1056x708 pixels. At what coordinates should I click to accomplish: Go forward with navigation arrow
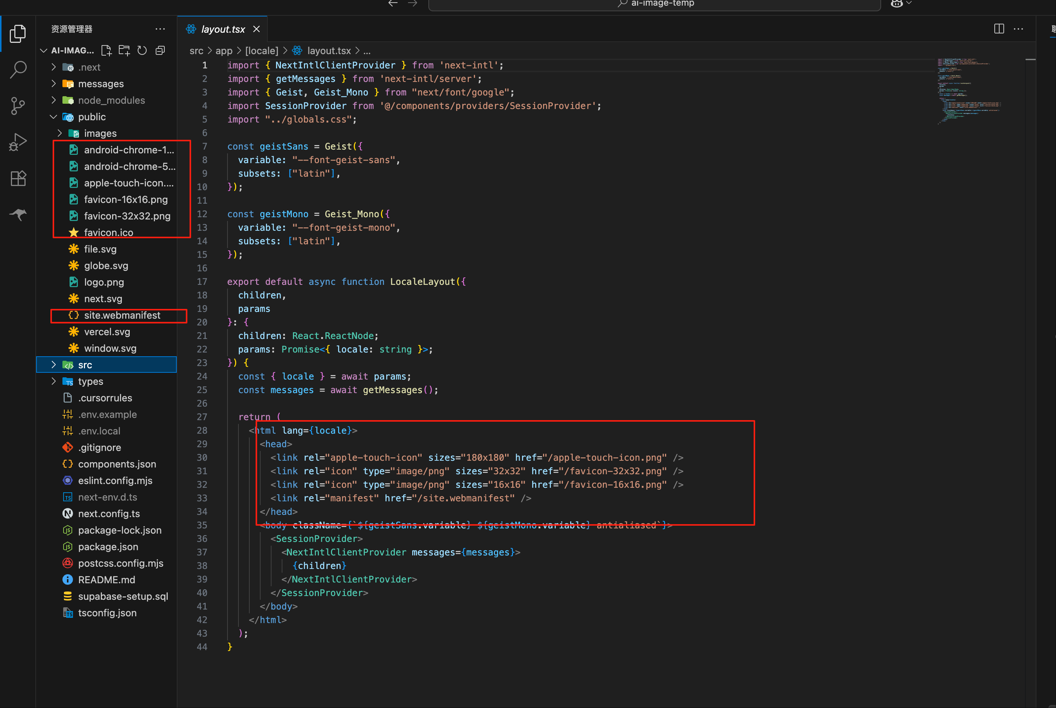[x=413, y=3]
